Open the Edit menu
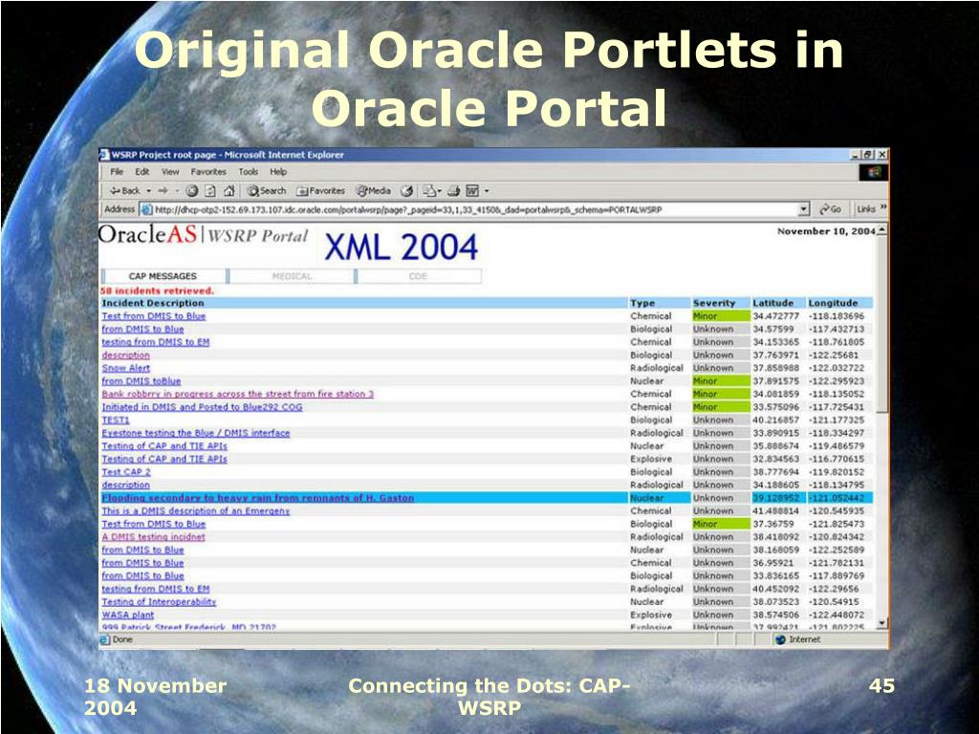The width and height of the screenshot is (979, 734). (142, 172)
